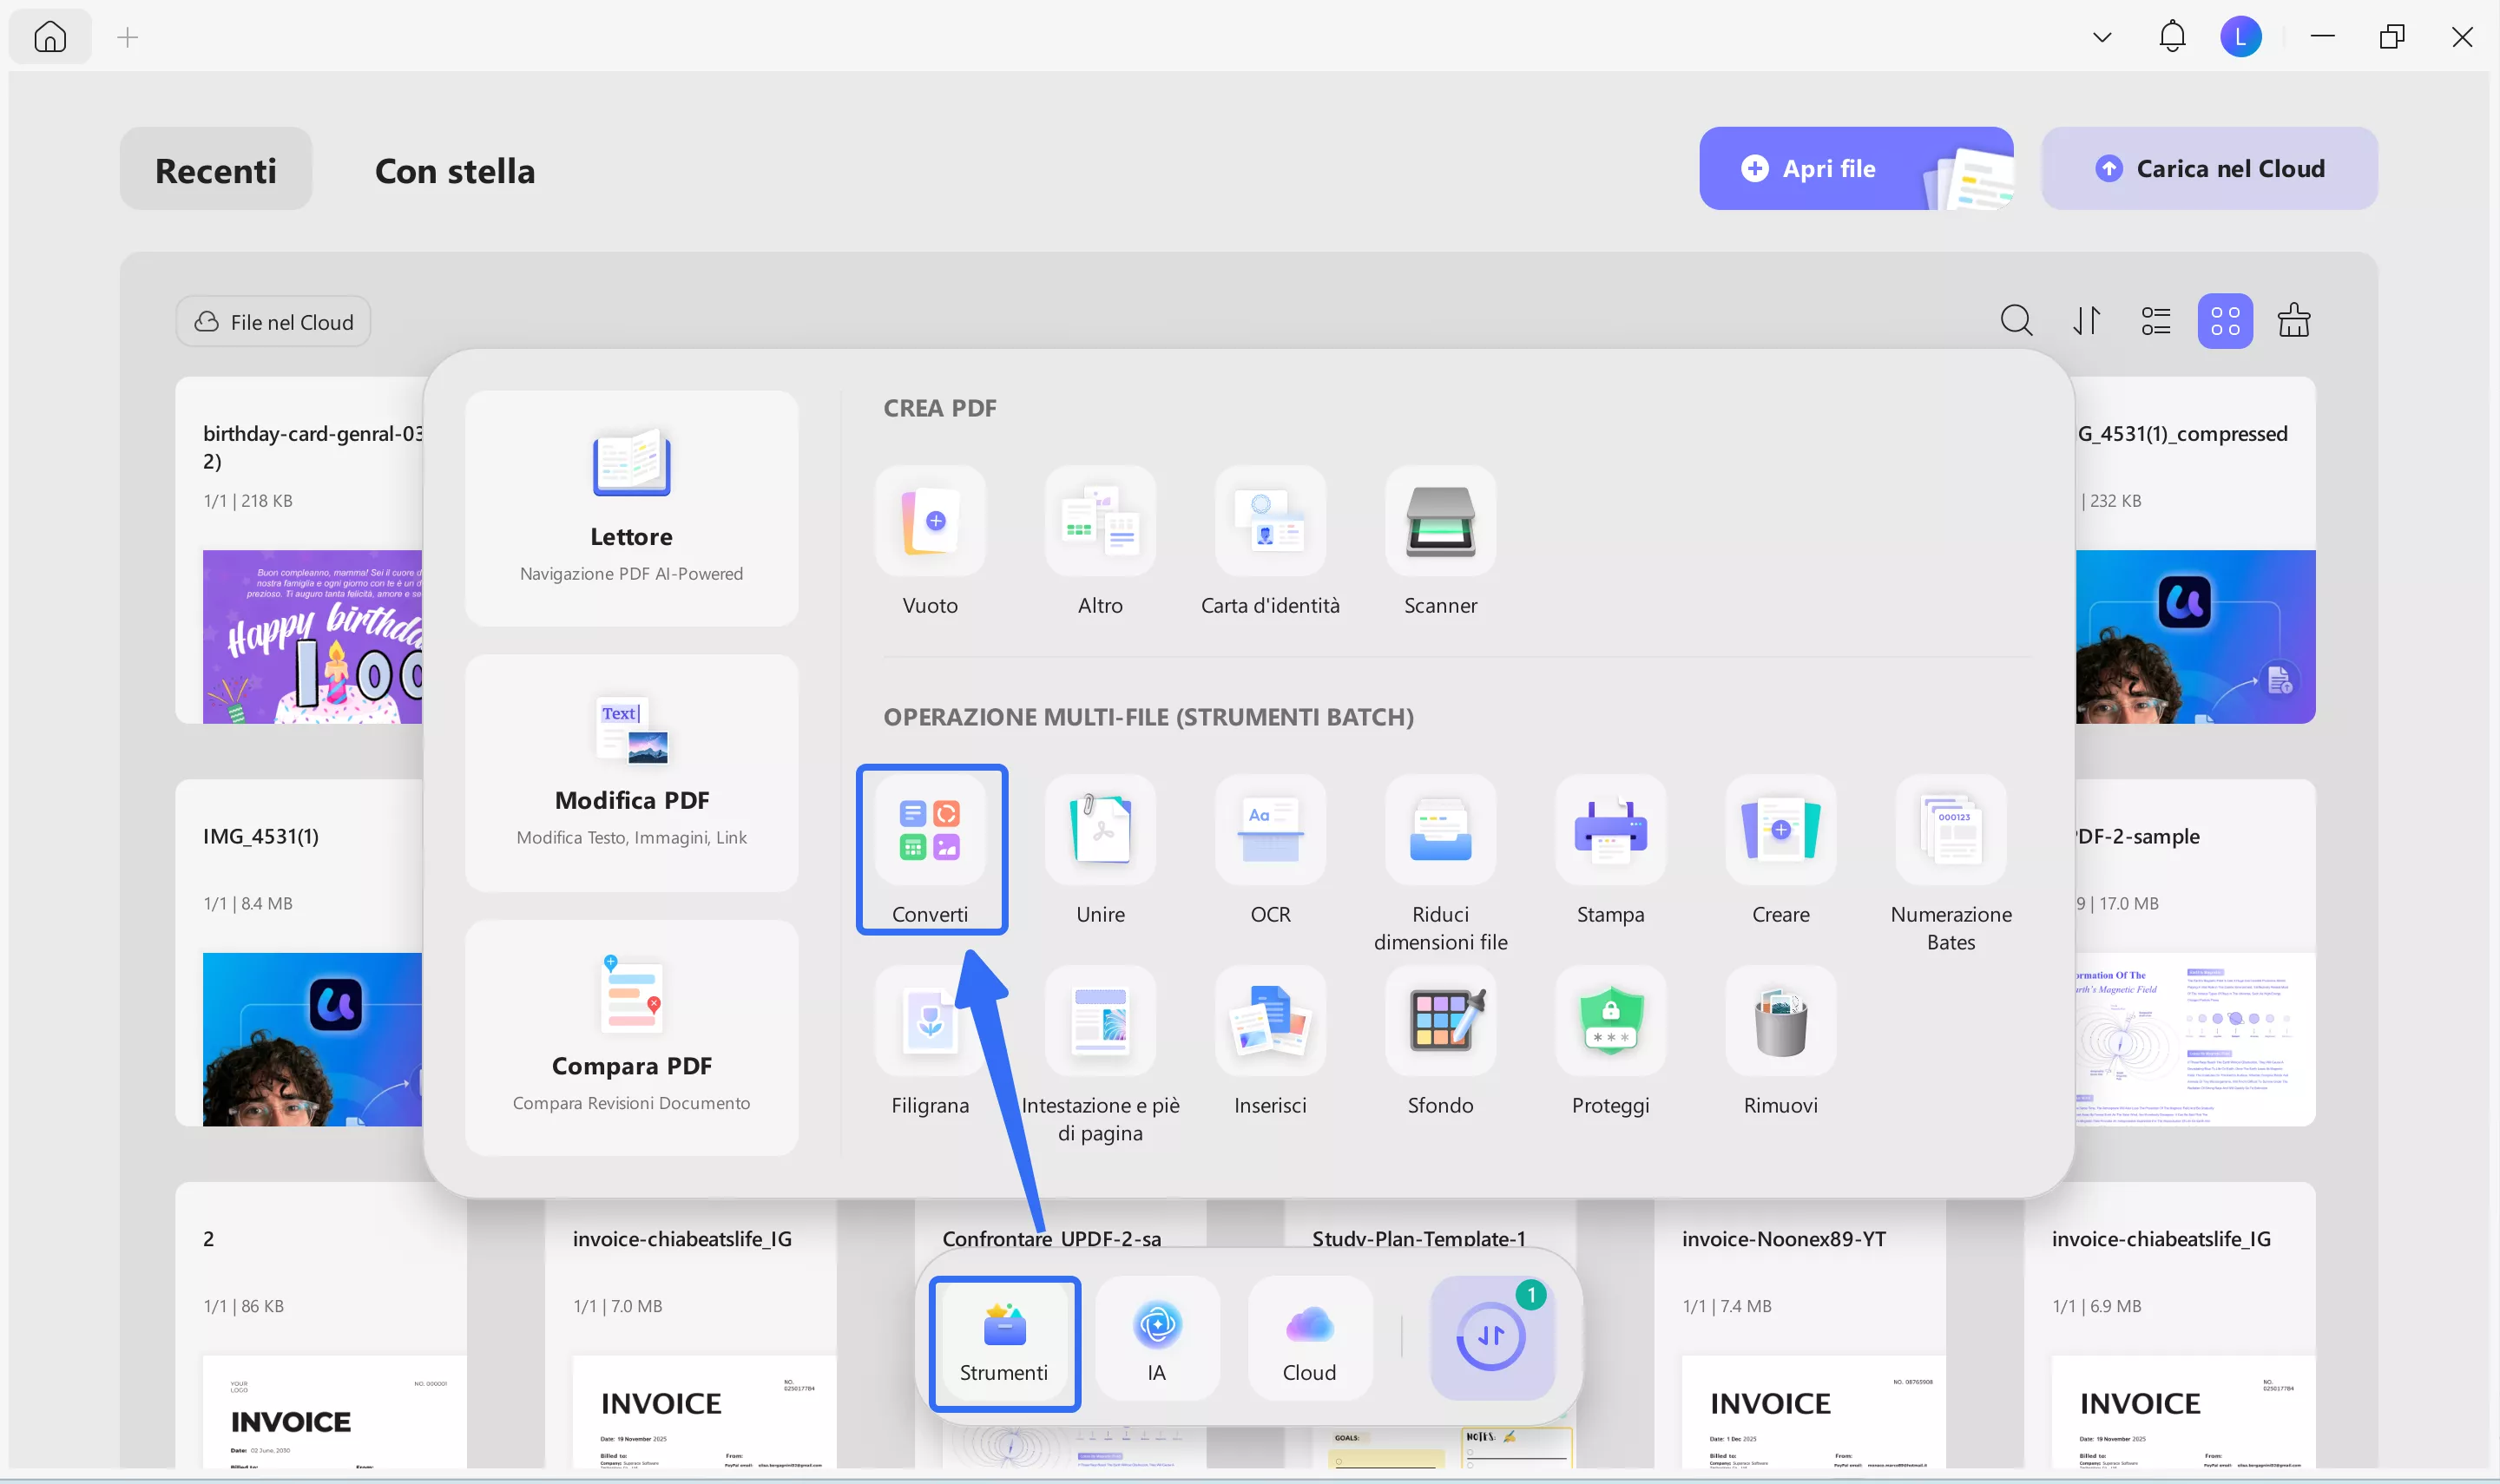This screenshot has width=2500, height=1484.
Task: Click the Sfondo batch tool
Action: tap(1440, 1021)
